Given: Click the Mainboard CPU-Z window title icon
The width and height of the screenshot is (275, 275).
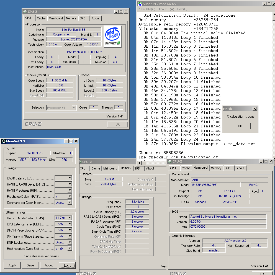Looking at the screenshot, I should click(170, 161).
